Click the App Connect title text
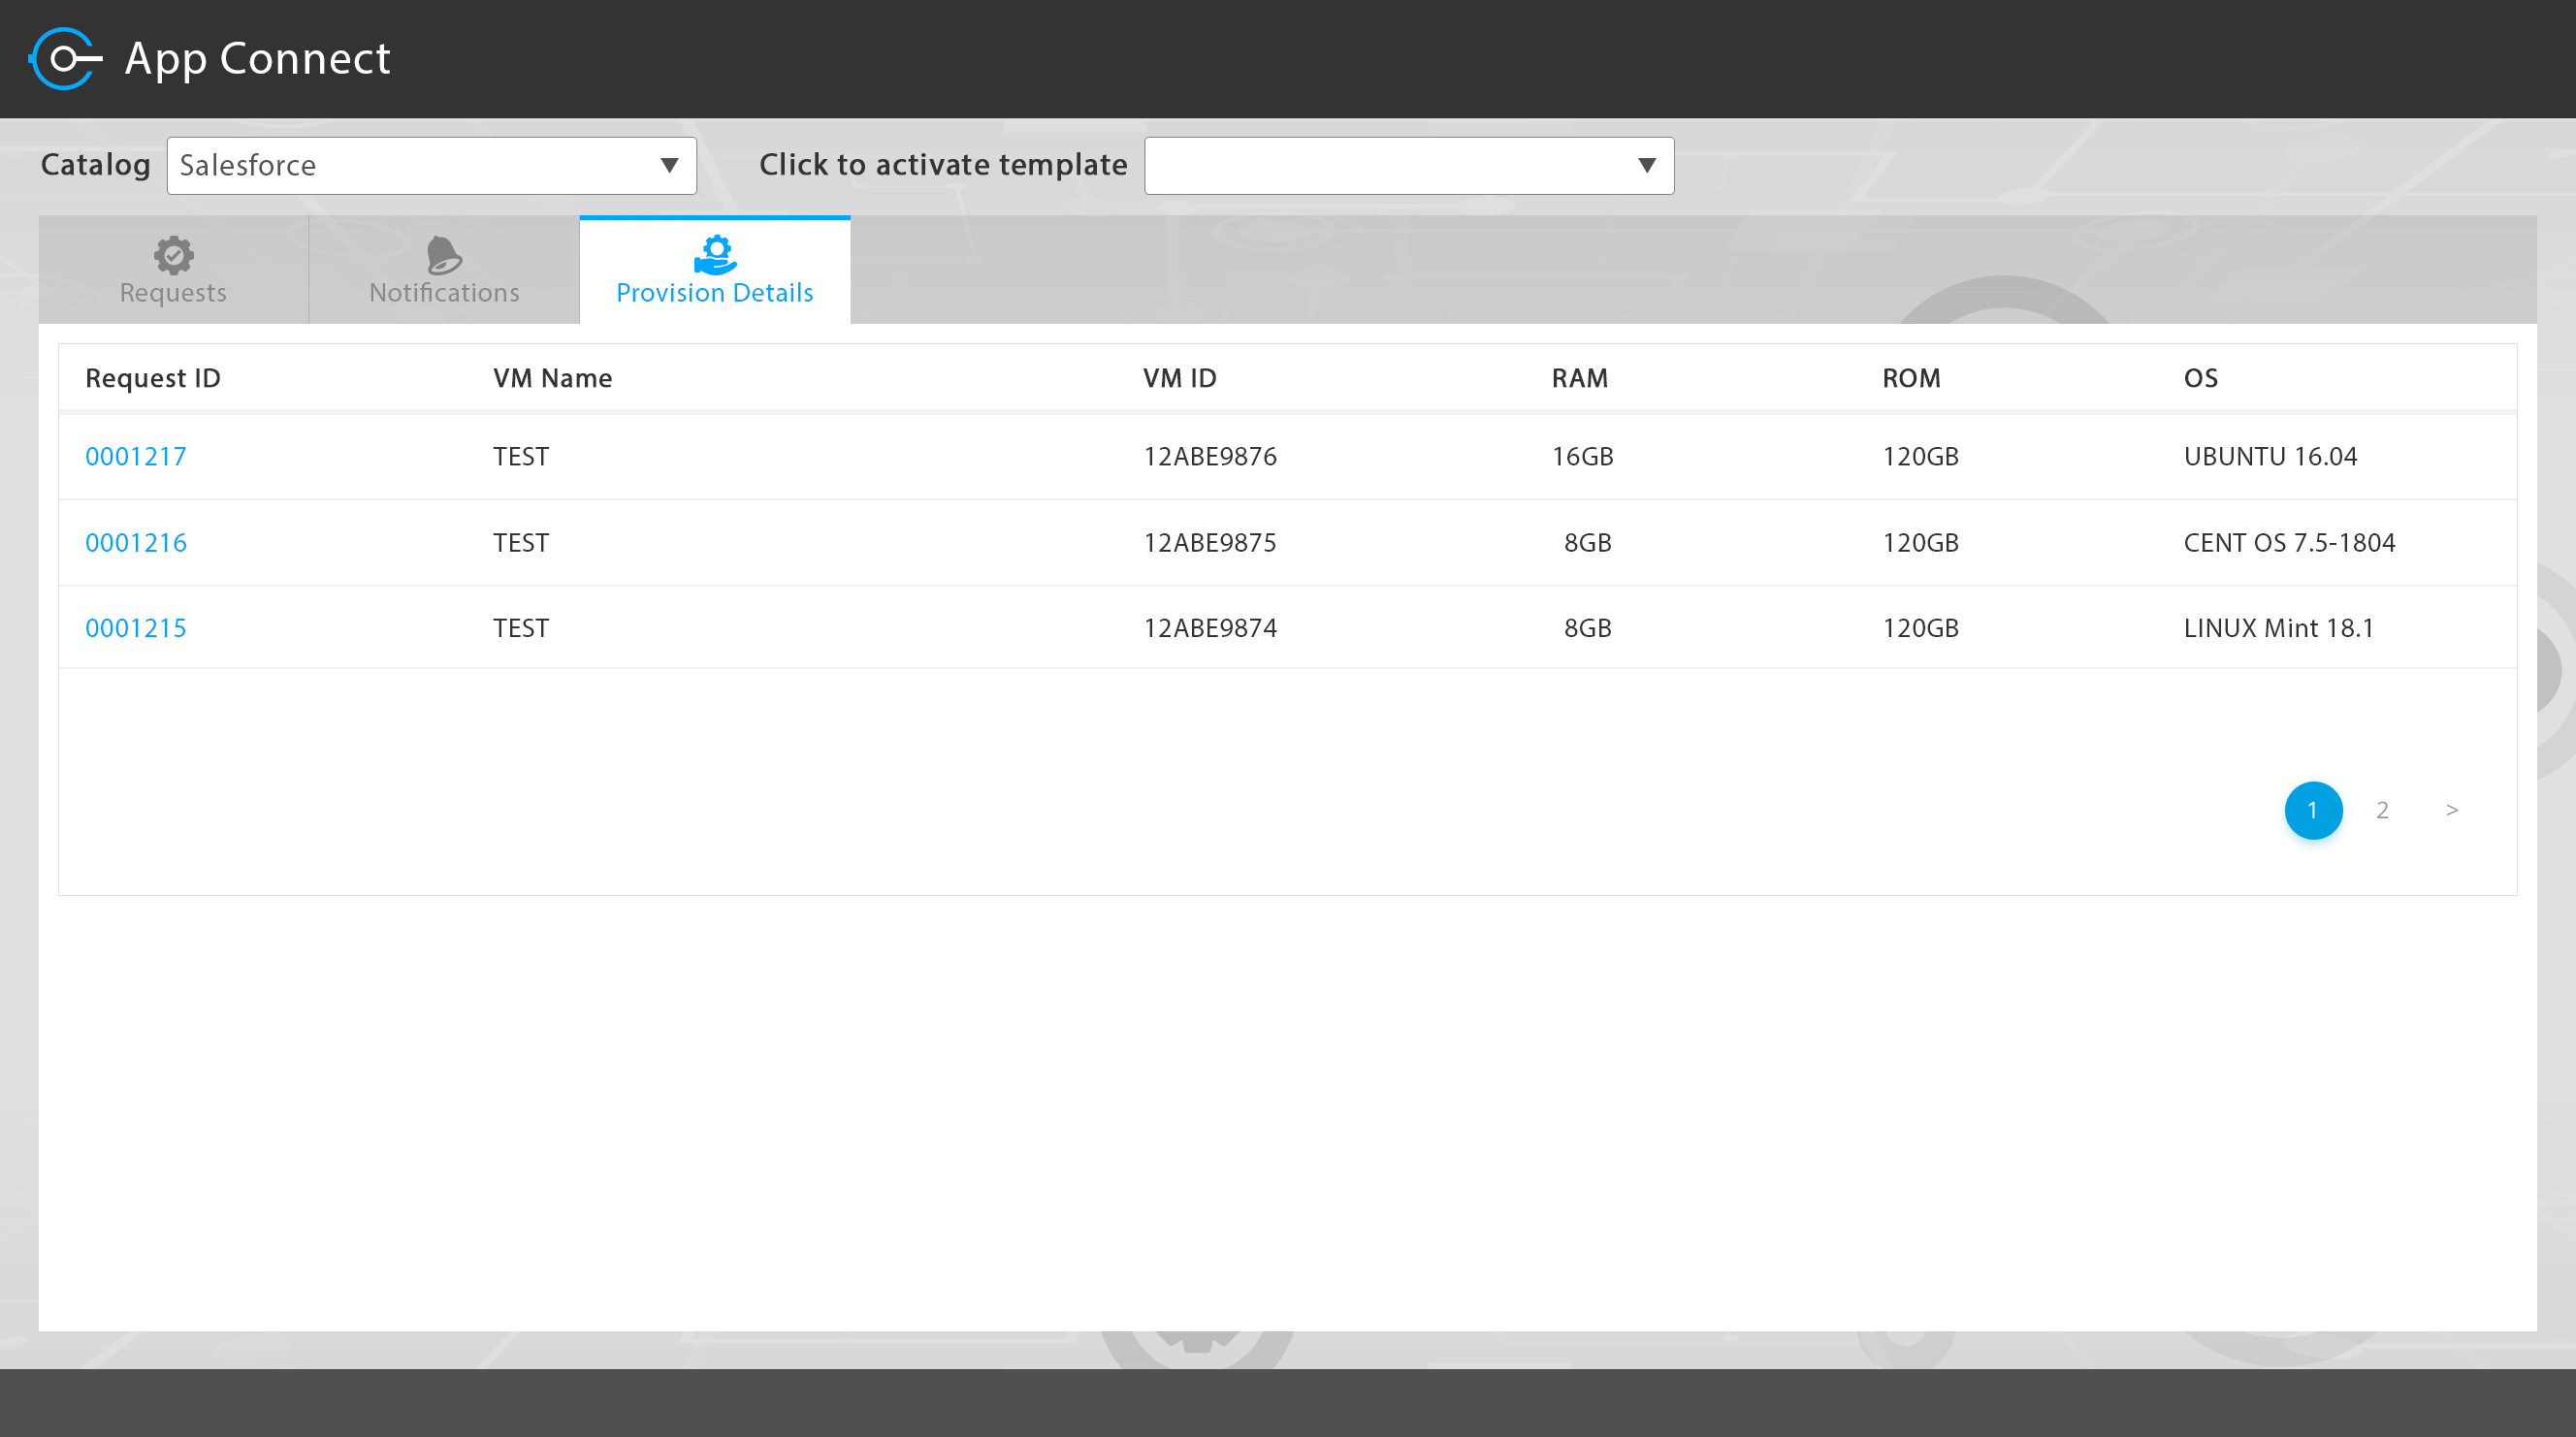This screenshot has width=2576, height=1437. coord(257,59)
